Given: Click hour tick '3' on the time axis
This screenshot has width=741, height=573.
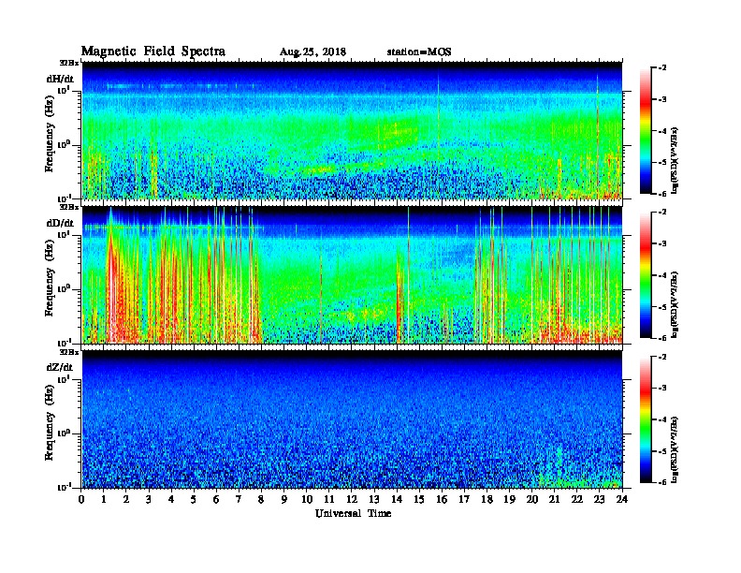Looking at the screenshot, I should 149,499.
